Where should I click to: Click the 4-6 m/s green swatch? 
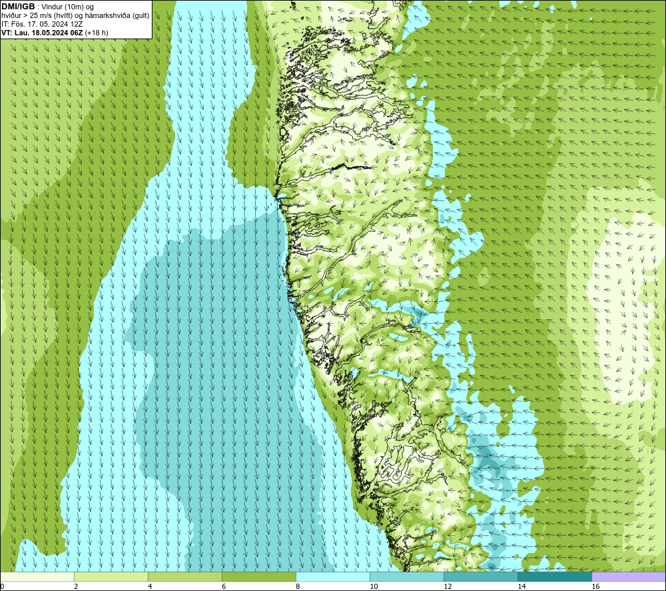click(x=184, y=576)
